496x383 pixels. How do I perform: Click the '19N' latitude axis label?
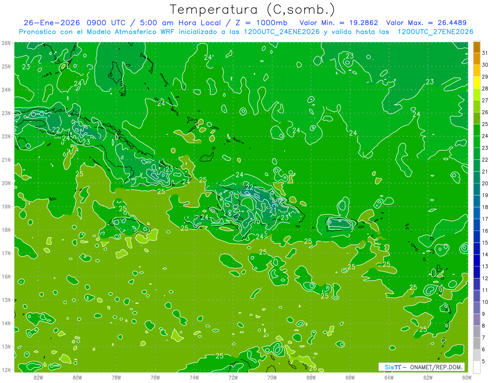coord(6,207)
